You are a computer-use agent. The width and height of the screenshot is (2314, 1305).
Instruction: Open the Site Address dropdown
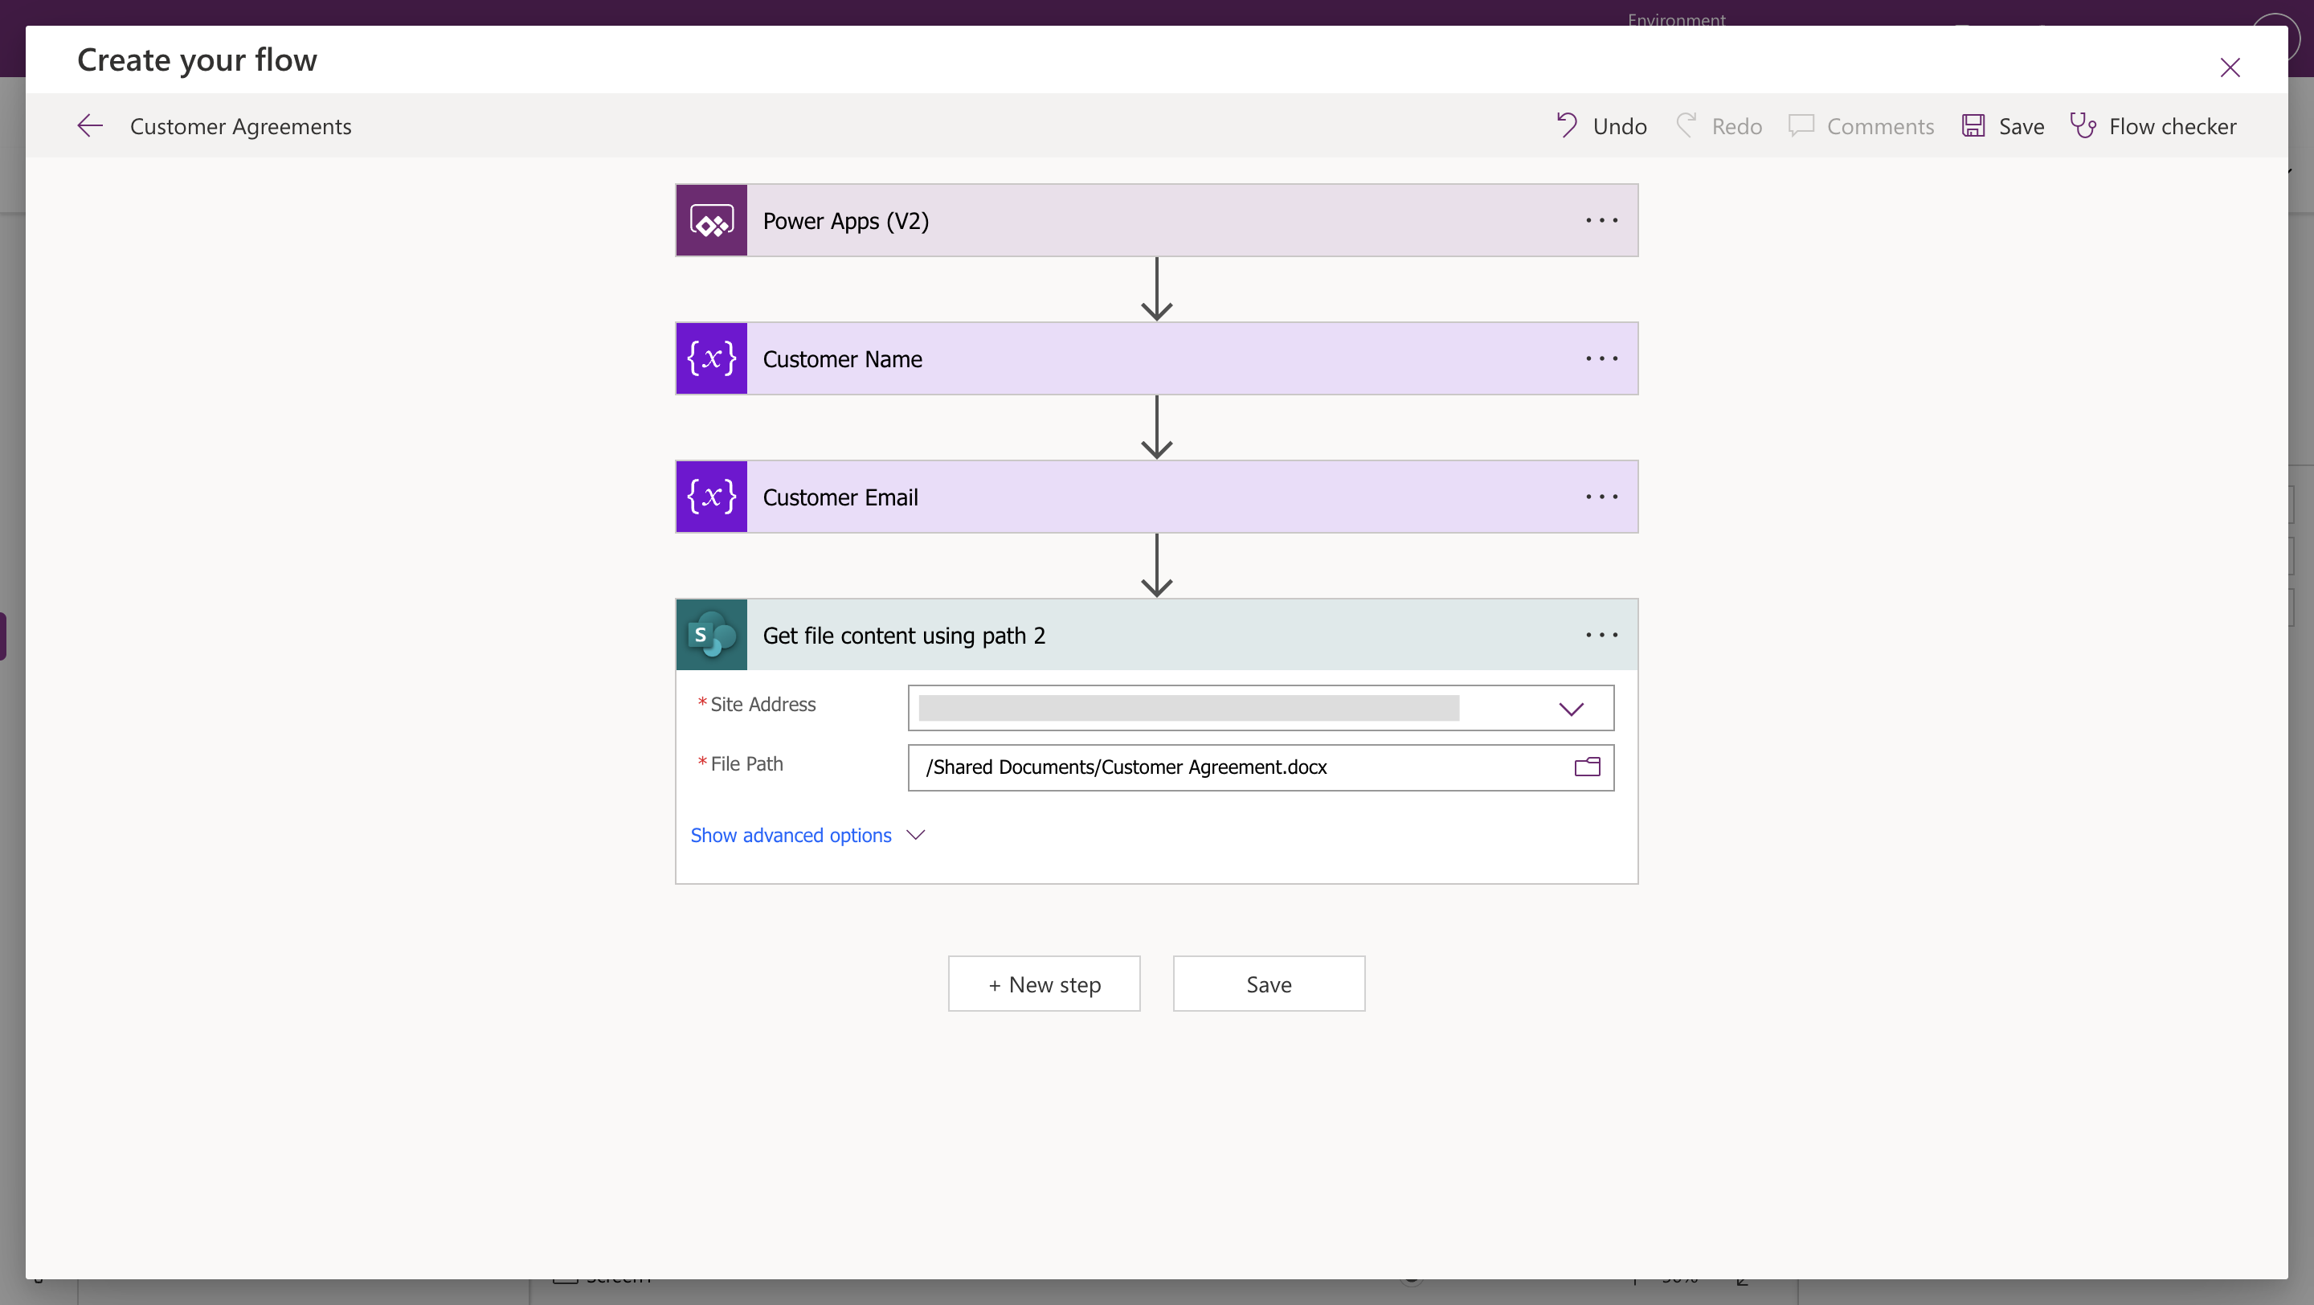point(1570,709)
